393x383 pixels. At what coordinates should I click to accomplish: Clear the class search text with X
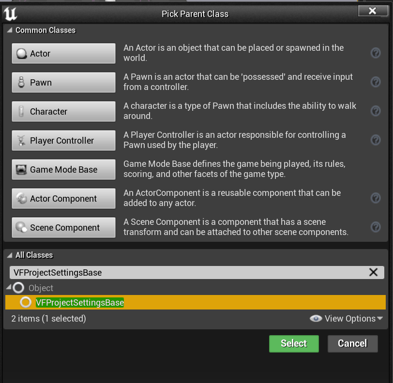373,272
